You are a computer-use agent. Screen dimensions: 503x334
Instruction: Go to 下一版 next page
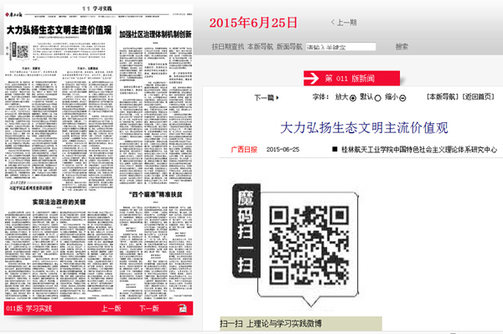point(149,308)
